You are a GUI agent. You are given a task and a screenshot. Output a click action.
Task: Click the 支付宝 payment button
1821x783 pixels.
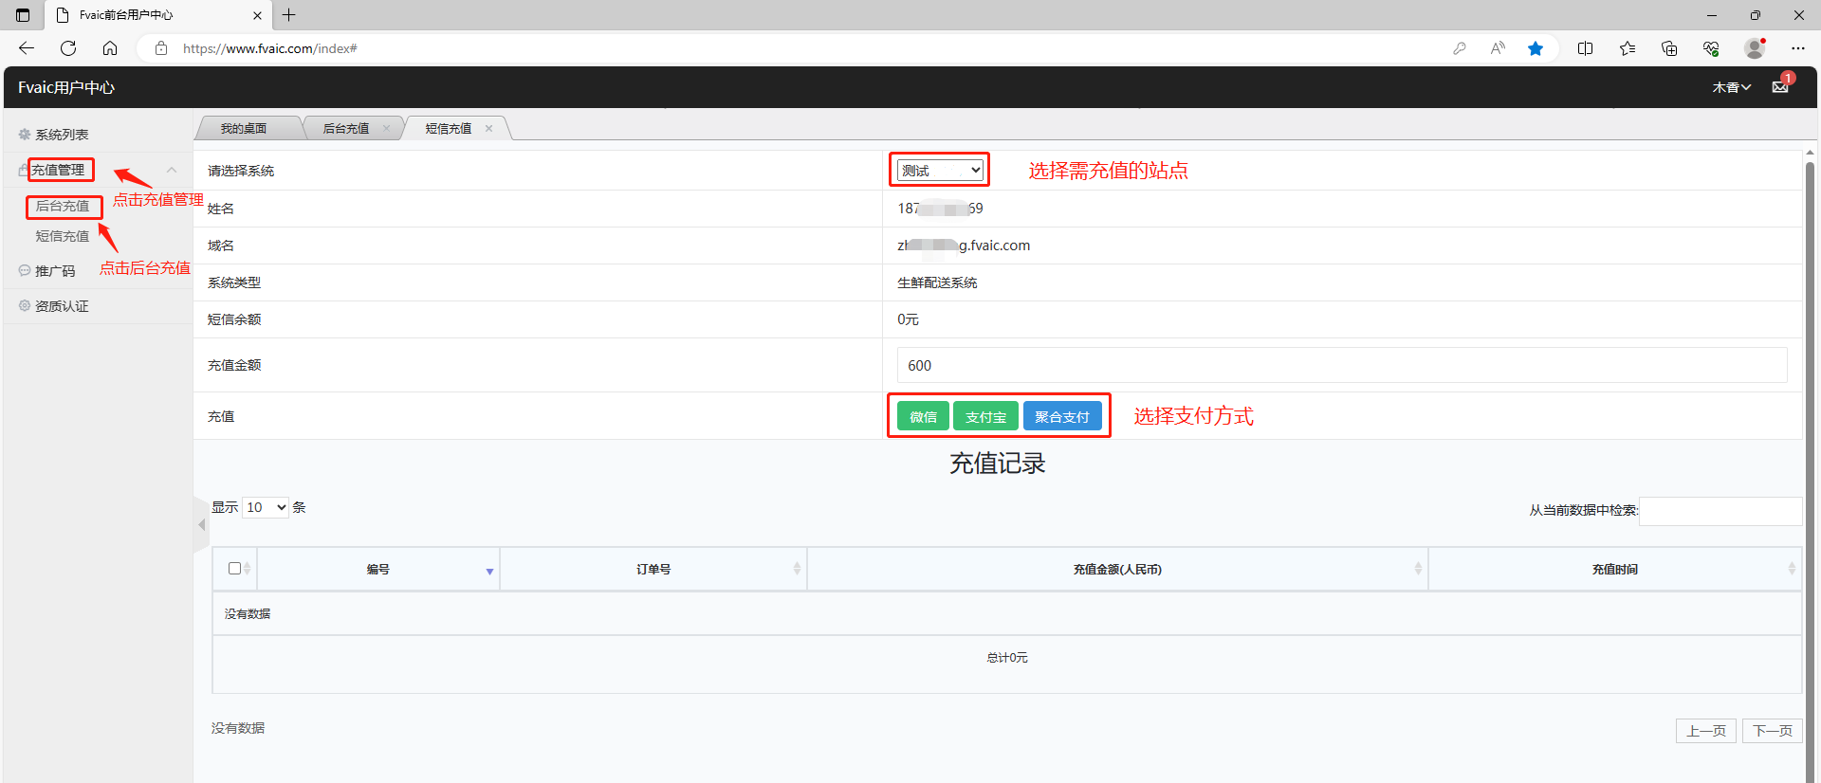tap(985, 416)
